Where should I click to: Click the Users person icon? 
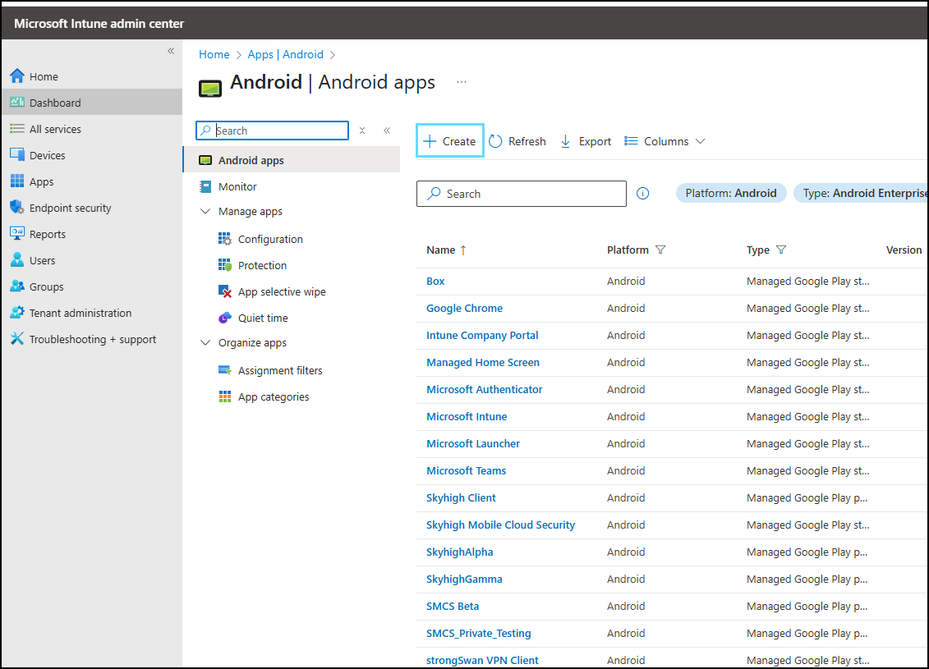pos(17,260)
